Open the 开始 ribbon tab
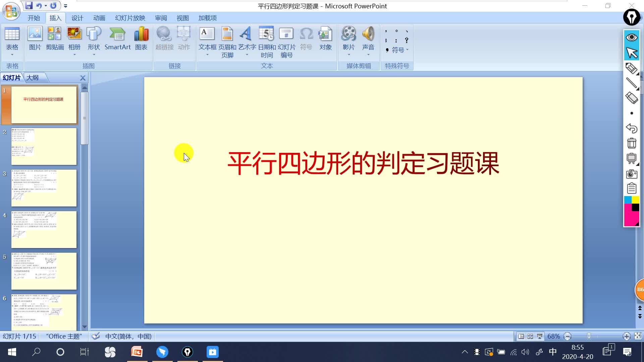644x362 pixels. click(34, 18)
